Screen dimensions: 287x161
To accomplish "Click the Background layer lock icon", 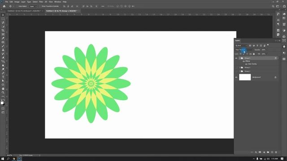I will pyautogui.click(x=275, y=77).
